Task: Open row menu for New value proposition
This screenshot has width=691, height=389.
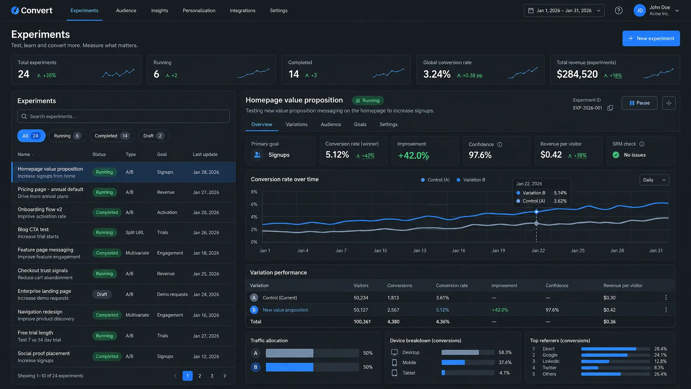Action: tap(666, 310)
